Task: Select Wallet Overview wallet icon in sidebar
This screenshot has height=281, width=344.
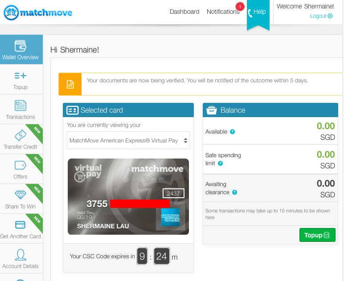Action: pyautogui.click(x=20, y=46)
